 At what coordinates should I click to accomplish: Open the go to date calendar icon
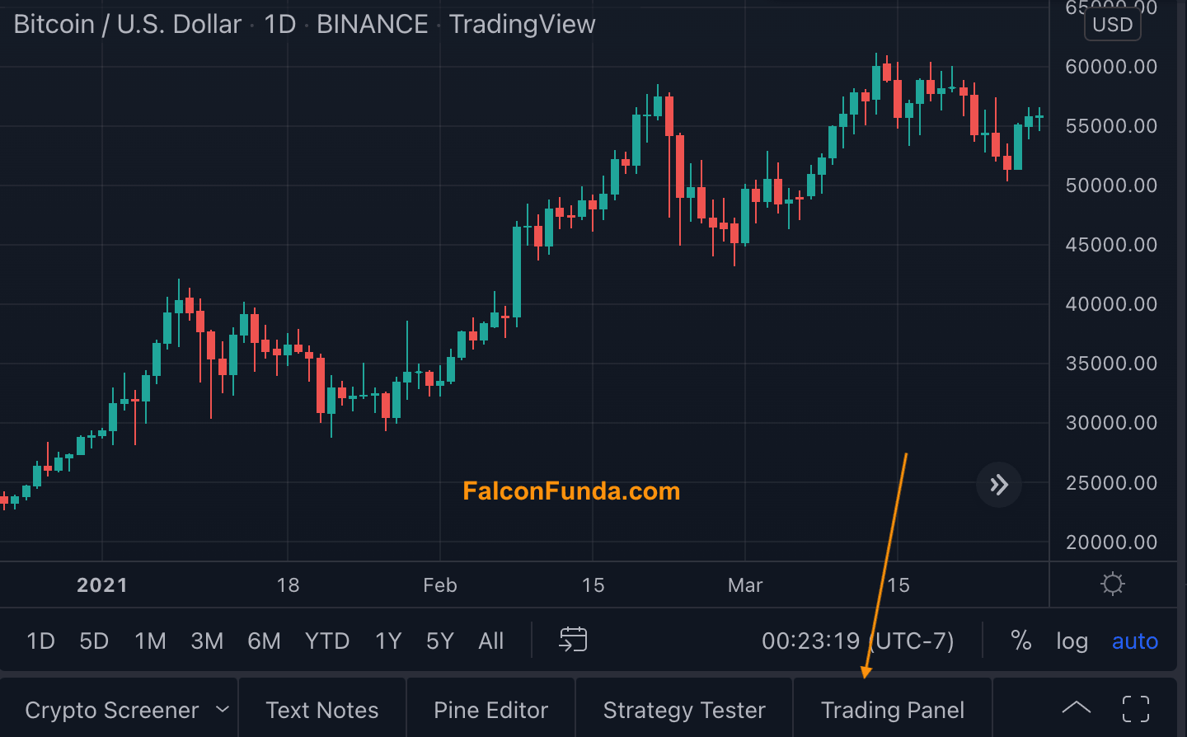pyautogui.click(x=573, y=640)
